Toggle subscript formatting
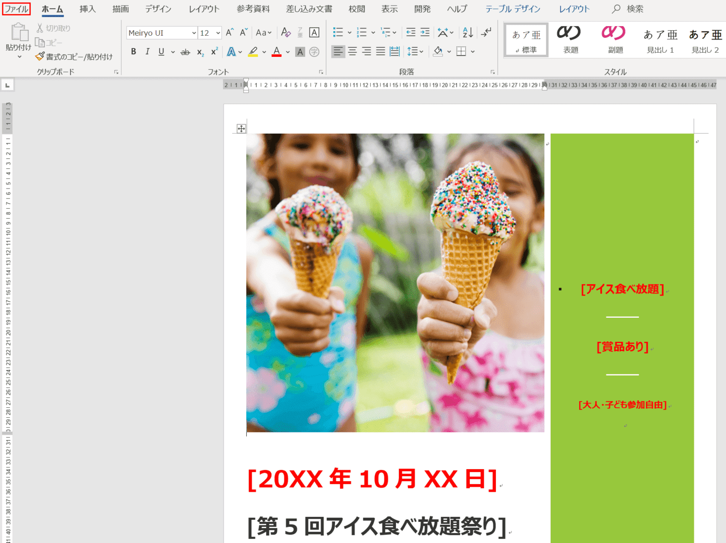The height and width of the screenshot is (543, 726). [x=200, y=51]
